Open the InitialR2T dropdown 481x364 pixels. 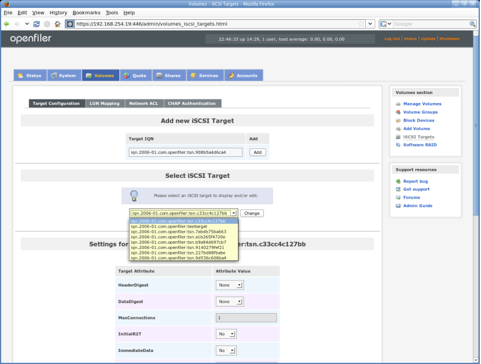click(226, 334)
